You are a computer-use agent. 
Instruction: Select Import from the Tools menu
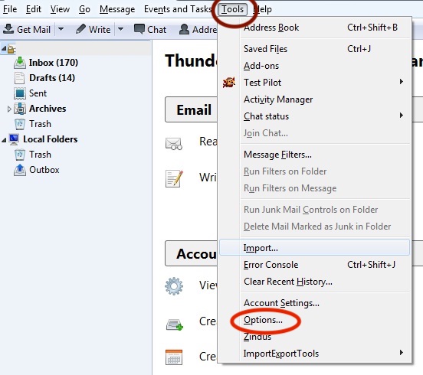tap(315, 247)
